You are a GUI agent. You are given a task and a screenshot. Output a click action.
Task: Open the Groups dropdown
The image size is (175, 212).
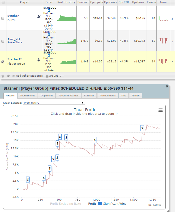(x=54, y=76)
